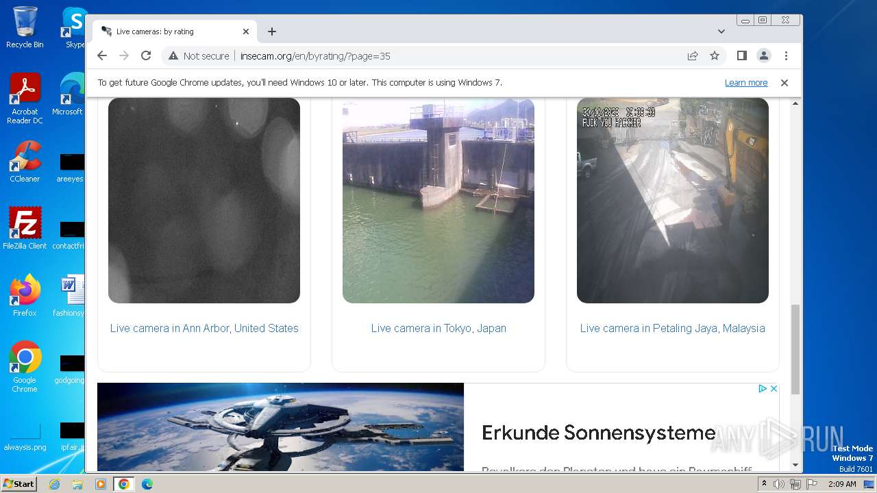Follow Live camera in Petaling Jaya link

click(x=673, y=328)
